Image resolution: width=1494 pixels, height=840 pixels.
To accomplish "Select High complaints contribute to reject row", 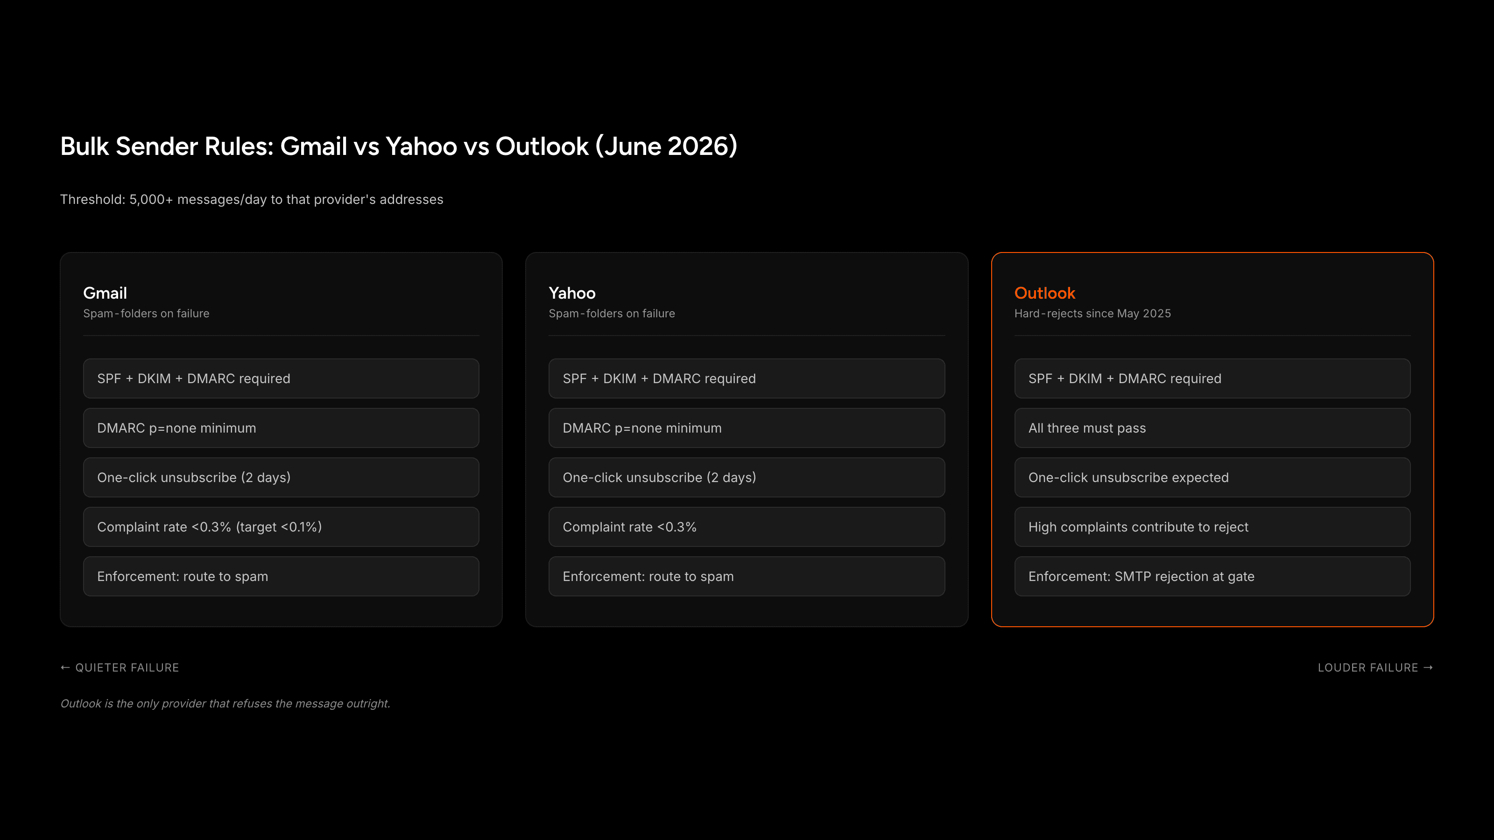I will tap(1213, 527).
